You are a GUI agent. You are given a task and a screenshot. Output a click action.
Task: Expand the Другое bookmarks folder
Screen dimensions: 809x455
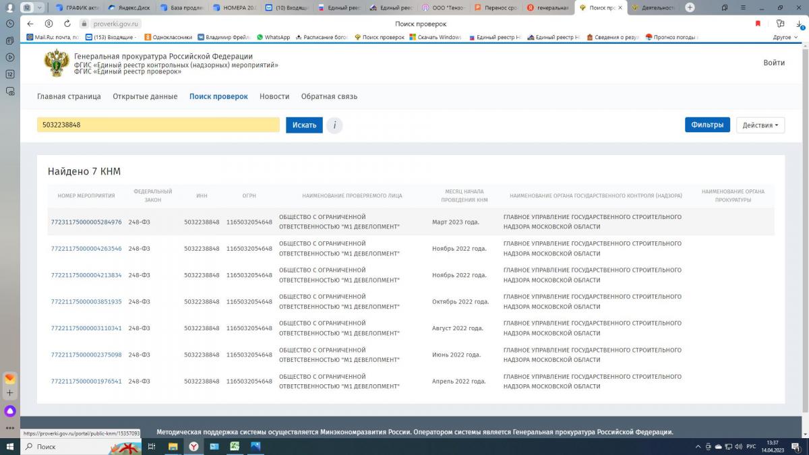[785, 37]
